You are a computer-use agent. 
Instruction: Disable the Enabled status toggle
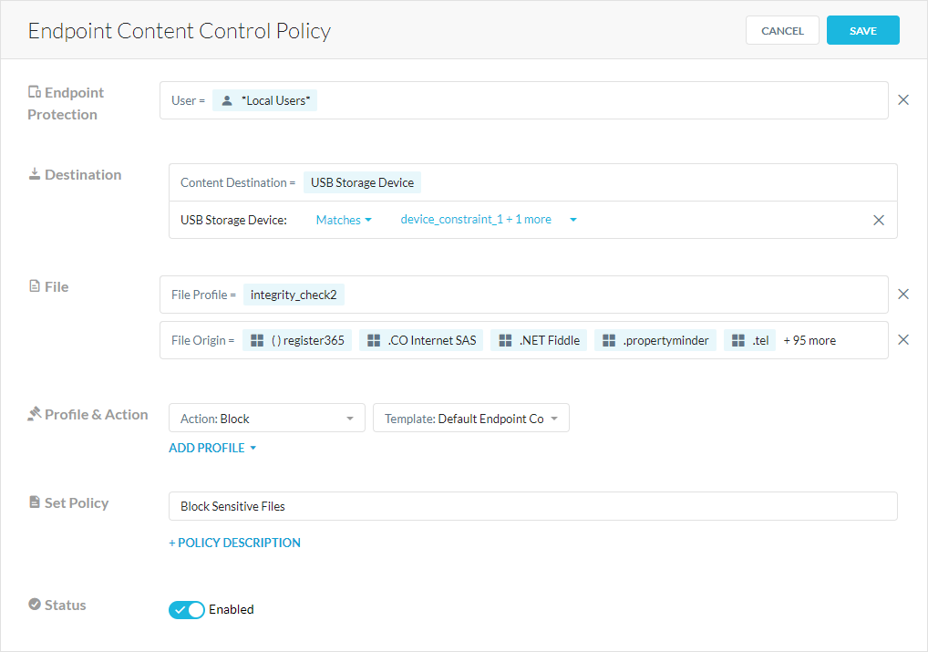point(186,609)
